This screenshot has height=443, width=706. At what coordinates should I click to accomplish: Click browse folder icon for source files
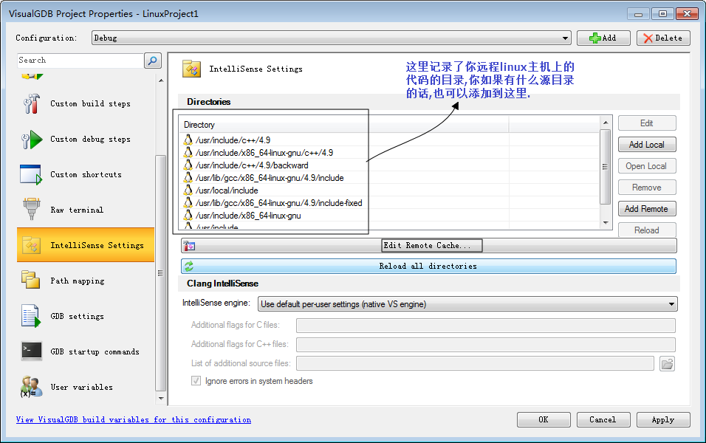point(667,364)
